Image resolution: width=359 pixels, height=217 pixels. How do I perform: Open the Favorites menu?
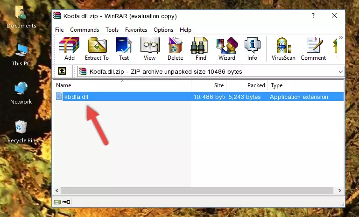(x=136, y=30)
